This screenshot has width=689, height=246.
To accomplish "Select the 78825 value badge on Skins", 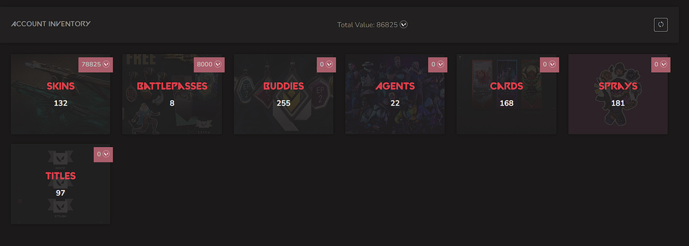I will [97, 64].
